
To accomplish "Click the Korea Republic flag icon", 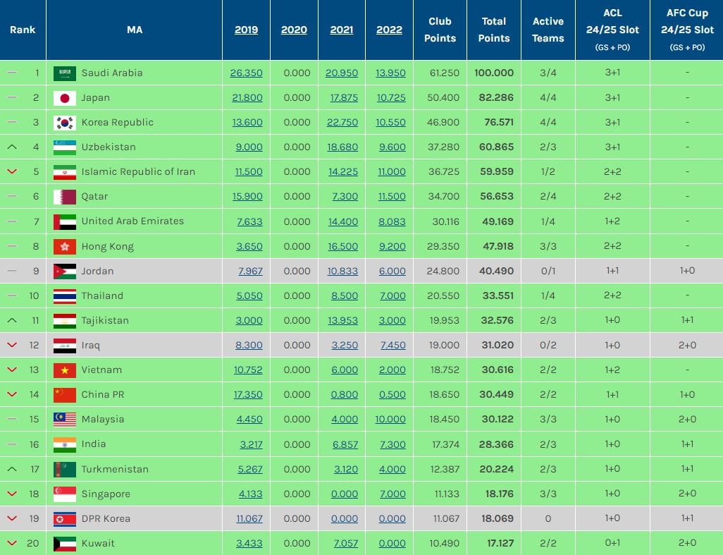I will [65, 123].
